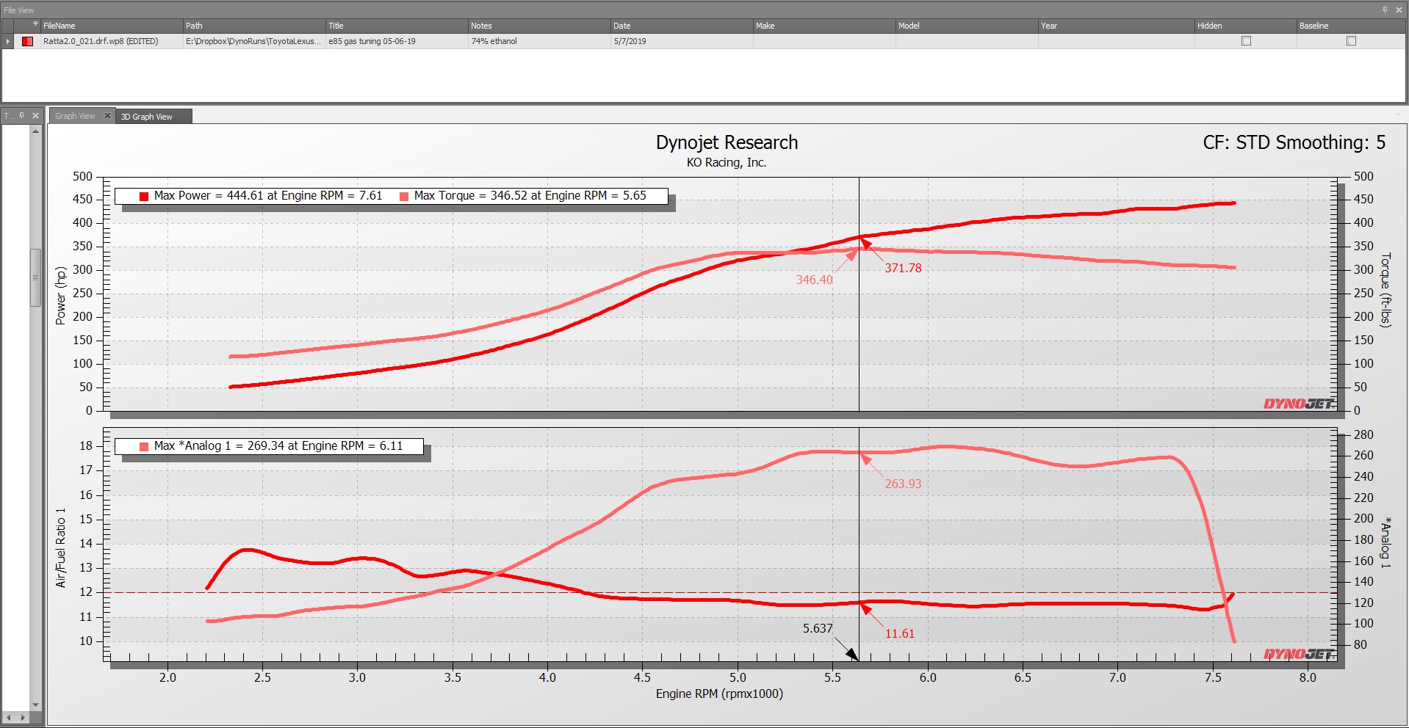Close the Graph View tab
The image size is (1409, 728).
click(107, 116)
